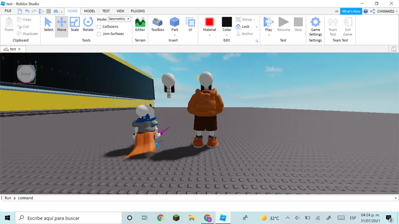Click the share icon near username
This screenshot has height=224, width=399.
coord(372,11)
